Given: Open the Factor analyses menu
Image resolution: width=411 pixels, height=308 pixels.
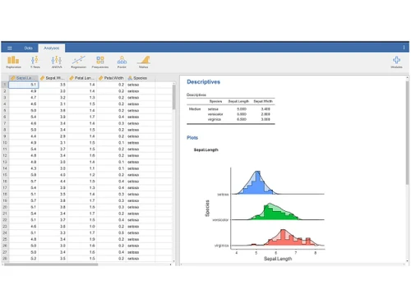Looking at the screenshot, I should pyautogui.click(x=122, y=62).
